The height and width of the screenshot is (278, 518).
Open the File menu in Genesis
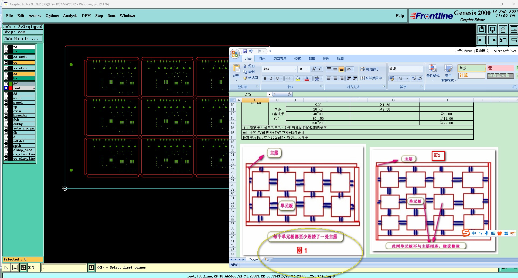pyautogui.click(x=9, y=16)
